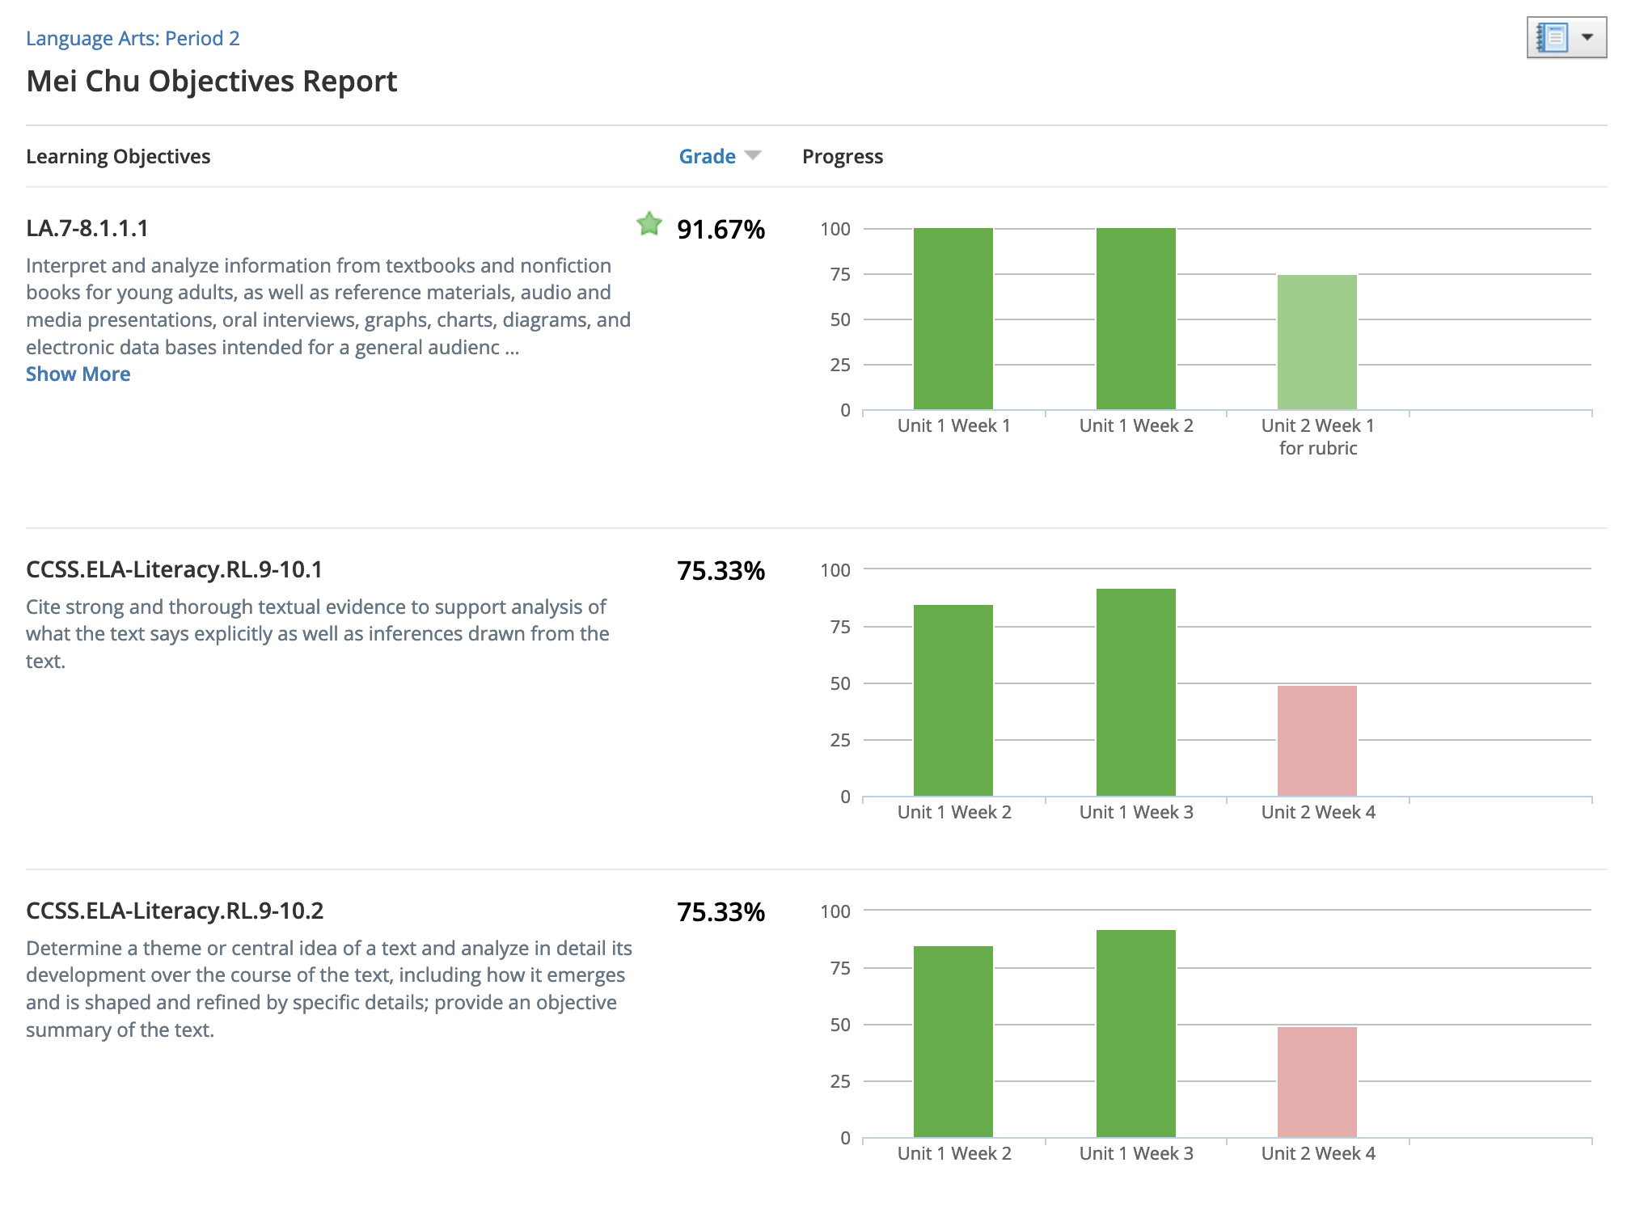The width and height of the screenshot is (1627, 1205).
Task: Select CCSS.ELA-Literacy.RL.9-10.1 objective title
Action: 174,569
